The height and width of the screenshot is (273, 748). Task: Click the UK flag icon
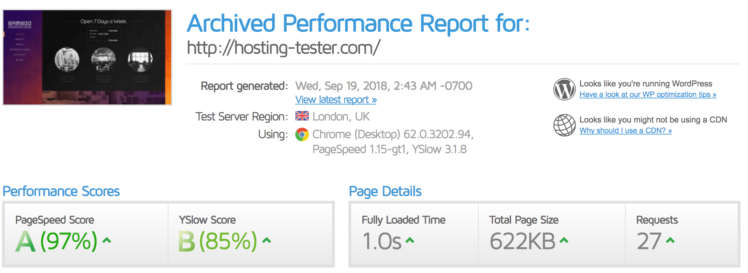pyautogui.click(x=302, y=116)
